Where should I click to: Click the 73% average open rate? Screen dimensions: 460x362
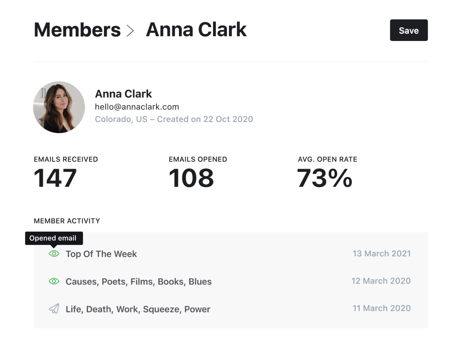tap(324, 178)
